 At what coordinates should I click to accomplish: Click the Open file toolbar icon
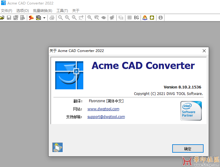coord(2,18)
